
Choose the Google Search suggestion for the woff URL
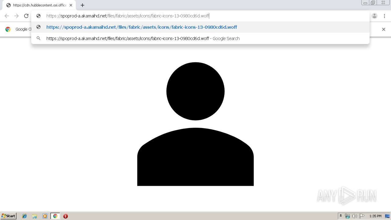[200, 38]
